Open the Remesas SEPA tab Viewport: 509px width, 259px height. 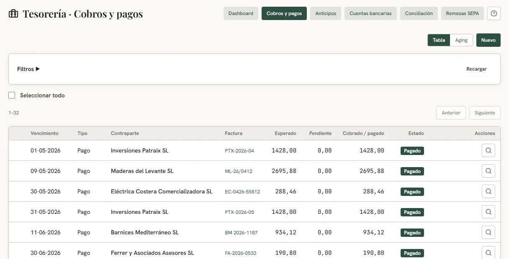tap(463, 13)
